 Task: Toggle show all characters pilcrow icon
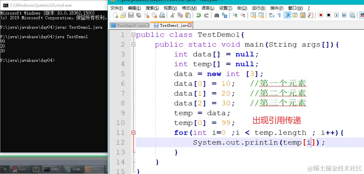point(279,15)
